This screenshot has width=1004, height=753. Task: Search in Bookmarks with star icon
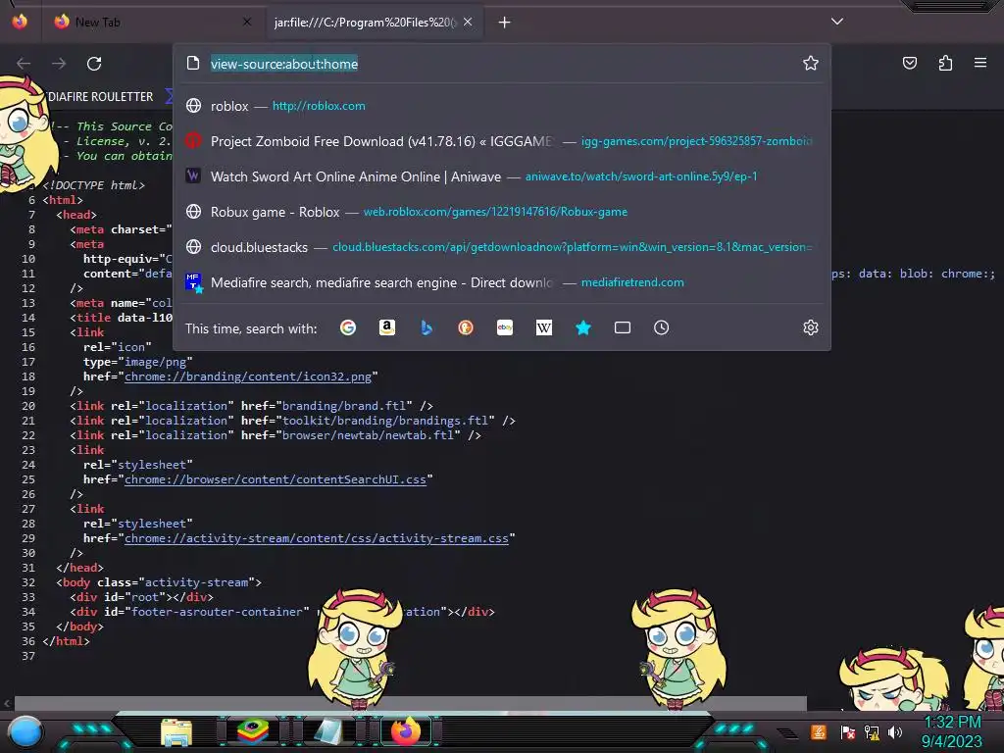coord(583,327)
